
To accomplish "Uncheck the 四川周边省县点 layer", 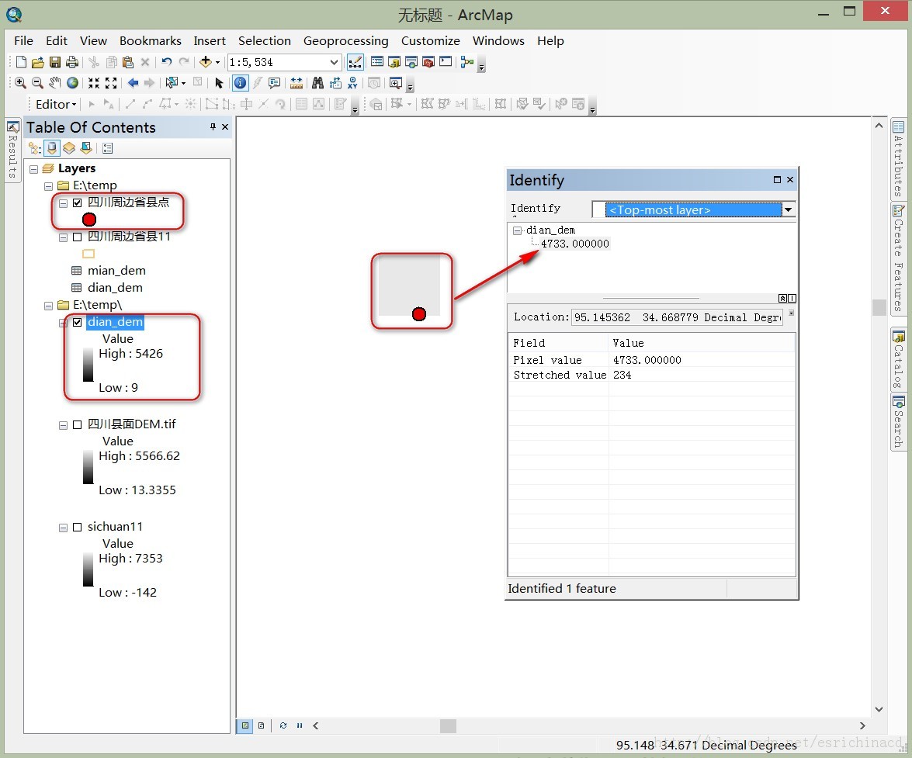I will coord(78,202).
